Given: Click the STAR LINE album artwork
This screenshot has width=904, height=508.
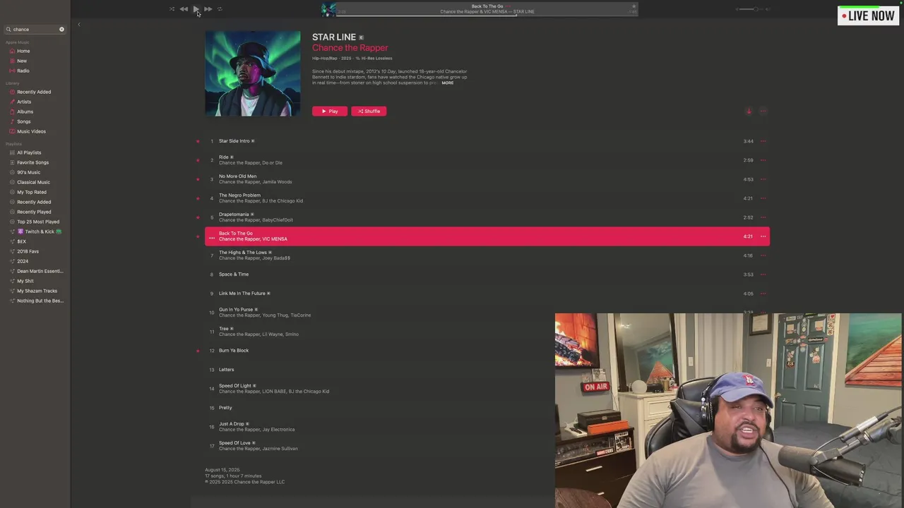Looking at the screenshot, I should pos(252,73).
